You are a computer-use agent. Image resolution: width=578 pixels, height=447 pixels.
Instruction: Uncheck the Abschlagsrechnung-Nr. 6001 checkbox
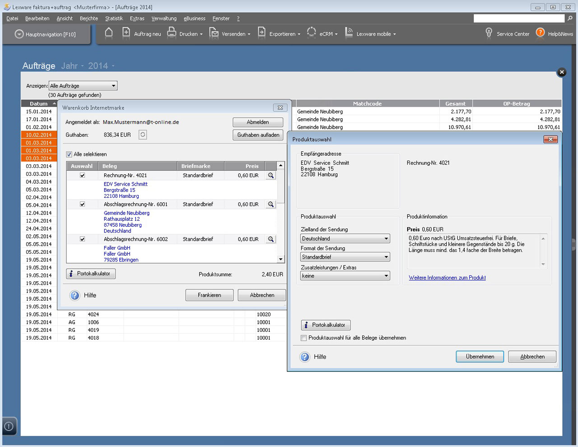[82, 204]
